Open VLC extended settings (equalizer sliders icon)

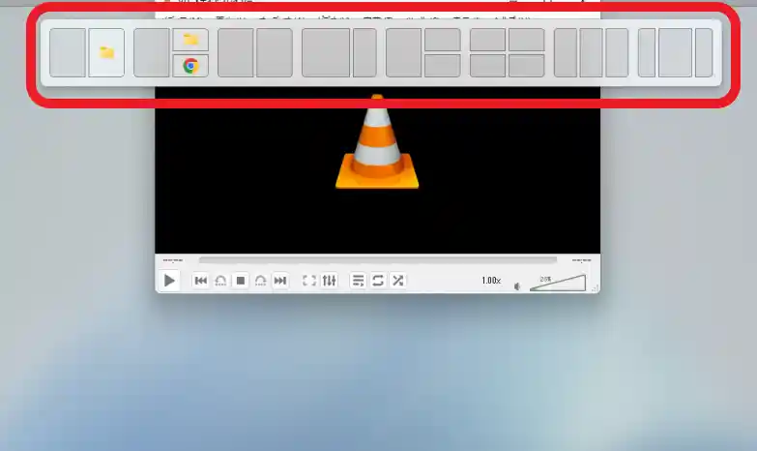click(x=330, y=281)
